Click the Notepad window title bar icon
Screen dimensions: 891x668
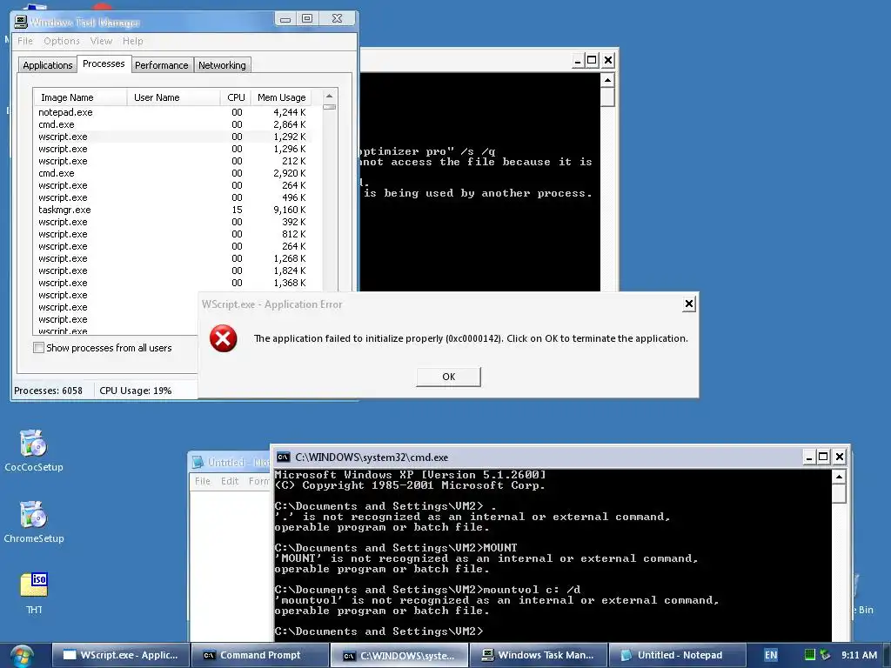[198, 463]
